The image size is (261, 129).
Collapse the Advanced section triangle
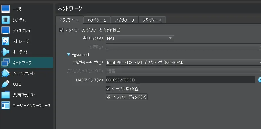click(x=68, y=55)
